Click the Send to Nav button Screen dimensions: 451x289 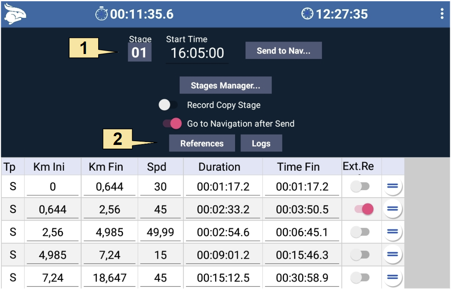point(283,51)
